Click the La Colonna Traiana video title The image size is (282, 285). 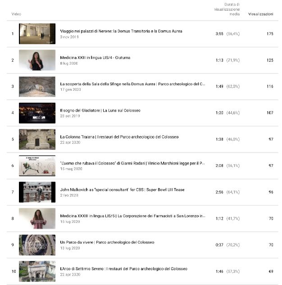119,137
